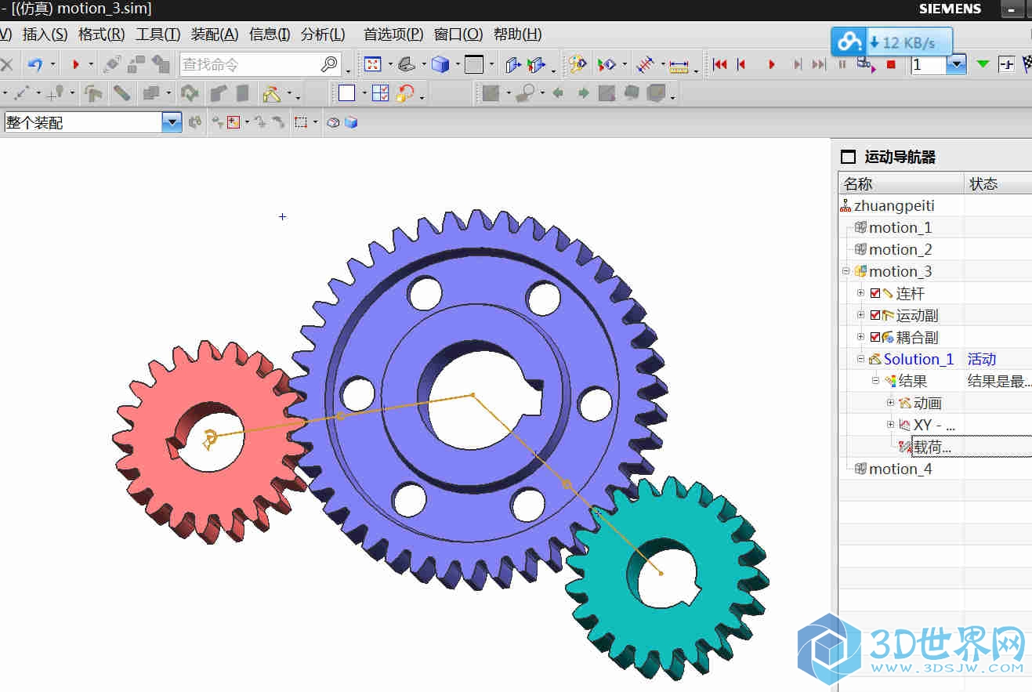Select the shaded blue cube render style
Screen dimensions: 1032x692
coord(440,64)
